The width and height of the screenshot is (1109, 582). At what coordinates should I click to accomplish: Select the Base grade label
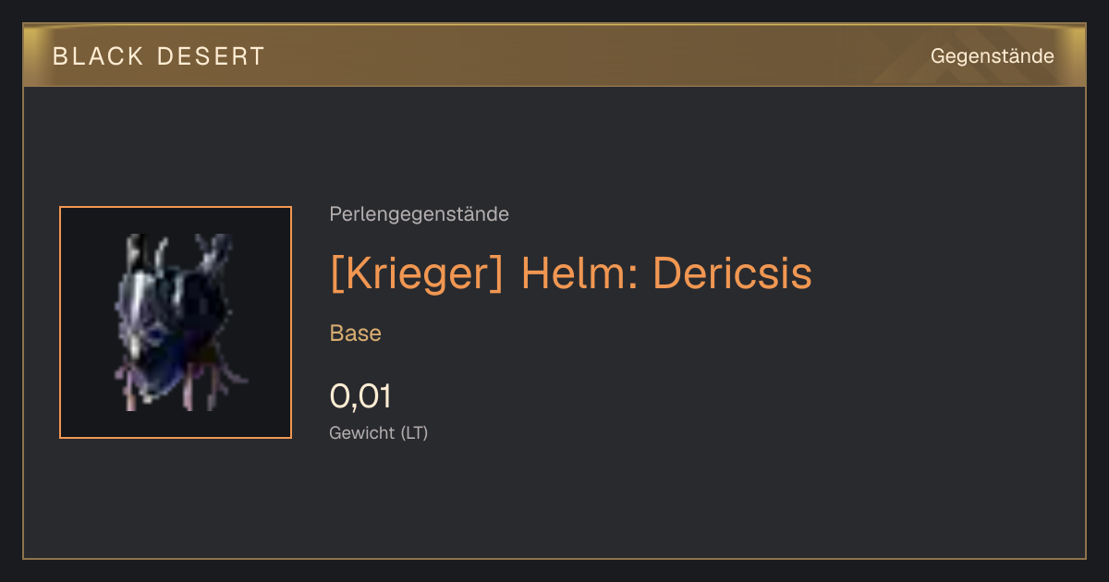click(x=356, y=333)
